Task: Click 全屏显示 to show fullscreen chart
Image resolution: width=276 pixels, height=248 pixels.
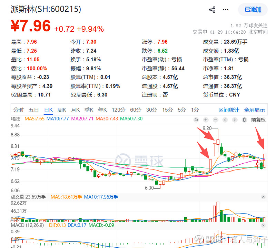Action: point(255,110)
